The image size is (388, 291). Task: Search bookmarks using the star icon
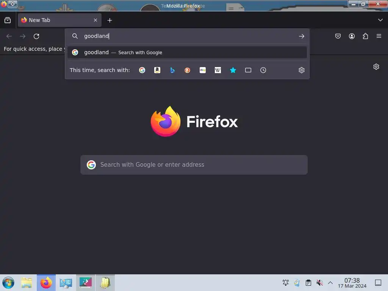coord(233,70)
